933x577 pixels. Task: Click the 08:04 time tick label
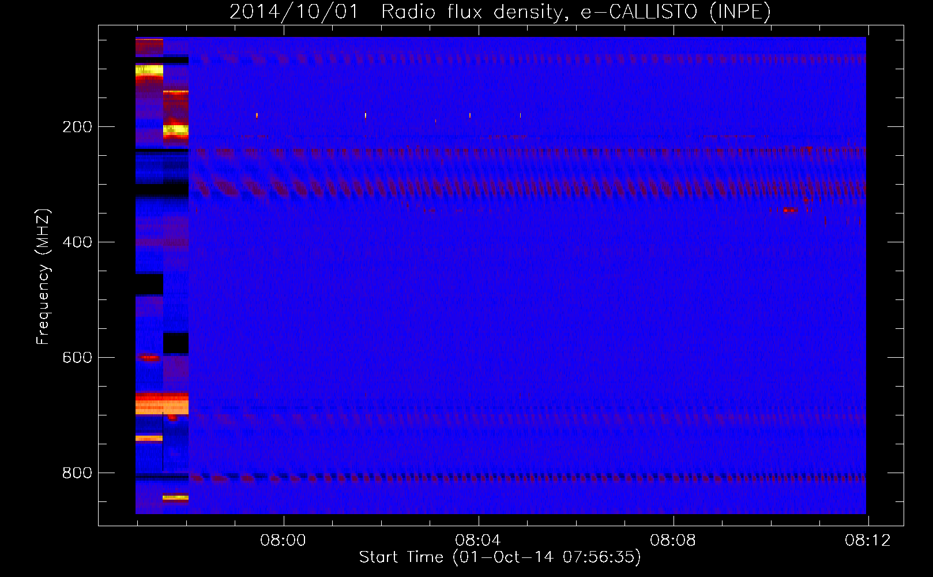pos(478,541)
